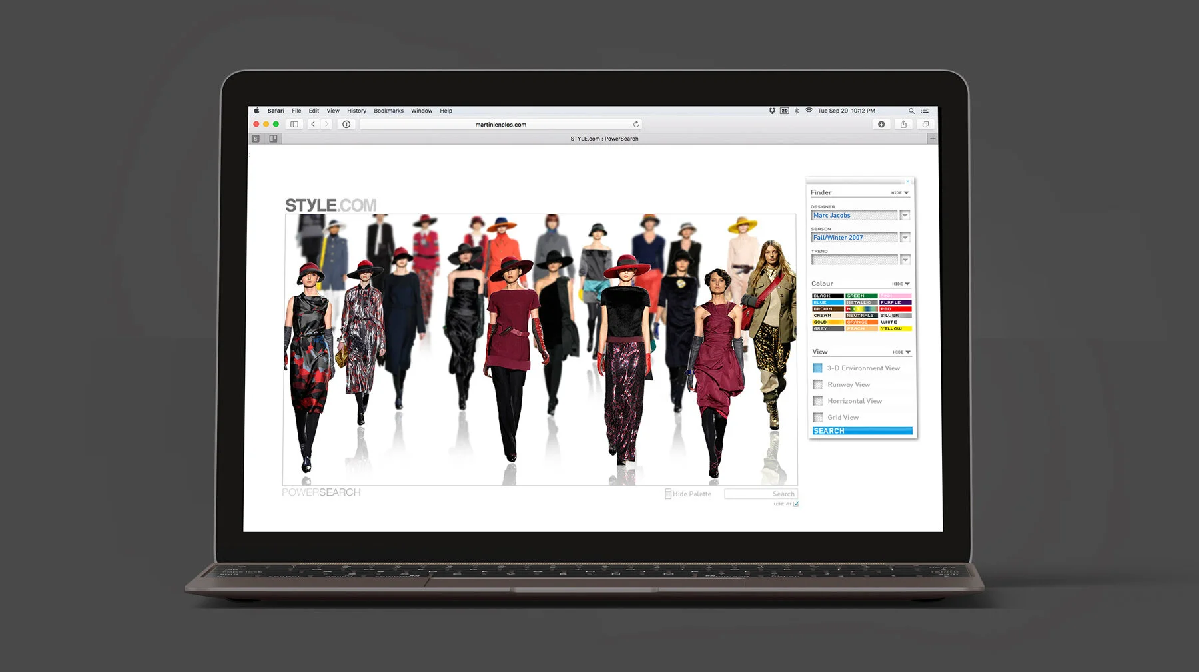
Task: Open the Season dropdown arrow
Action: click(905, 238)
